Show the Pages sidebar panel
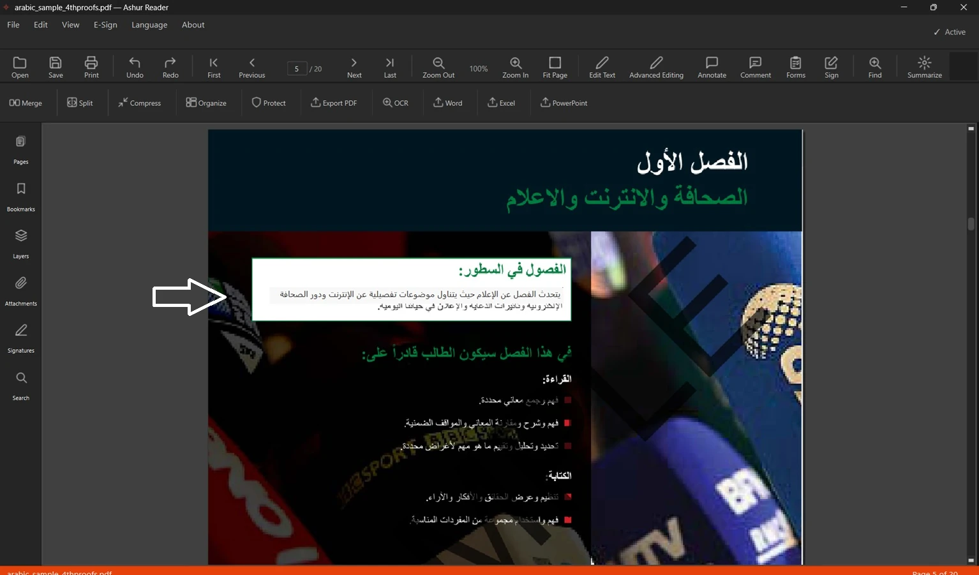979x575 pixels. coord(21,150)
